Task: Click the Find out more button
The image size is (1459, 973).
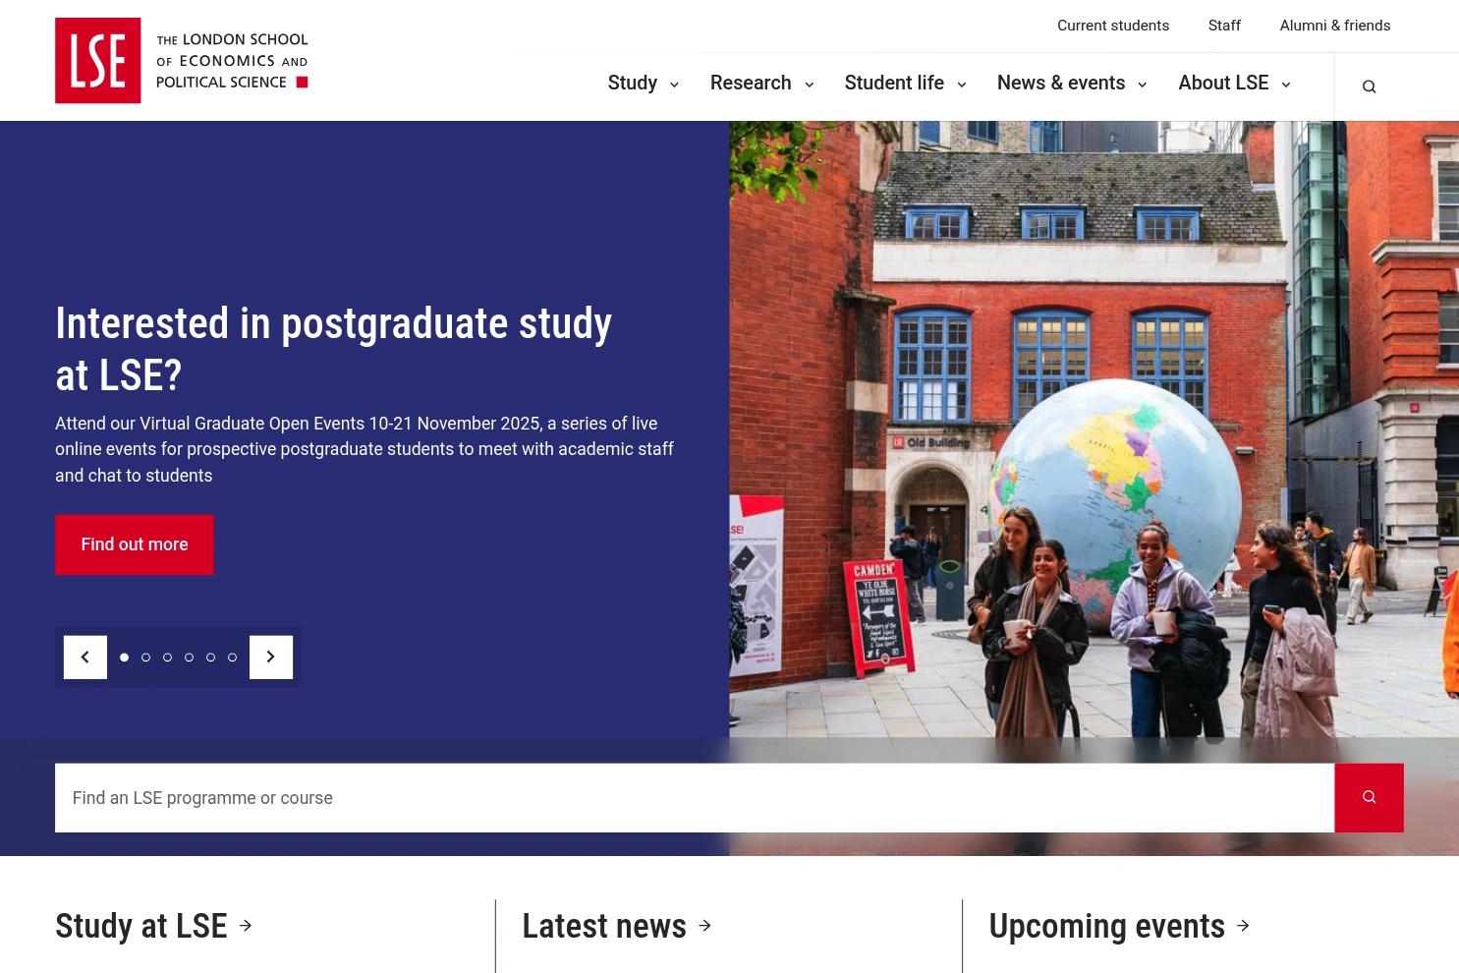Action: click(135, 544)
